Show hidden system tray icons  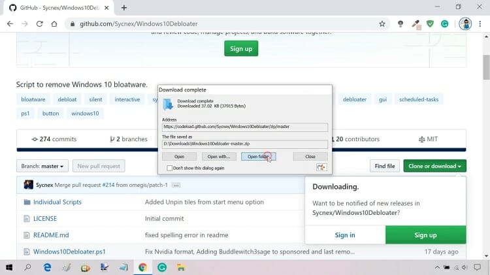pyautogui.click(x=437, y=268)
